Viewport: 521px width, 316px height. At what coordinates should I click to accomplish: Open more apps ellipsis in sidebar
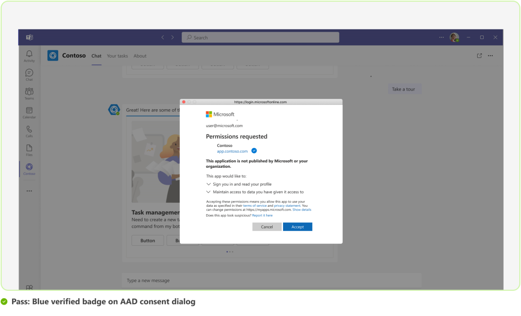coord(29,191)
